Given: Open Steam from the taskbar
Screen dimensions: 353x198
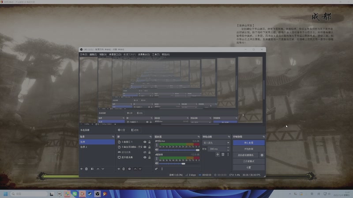Looking at the screenshot, I should coord(90,194).
